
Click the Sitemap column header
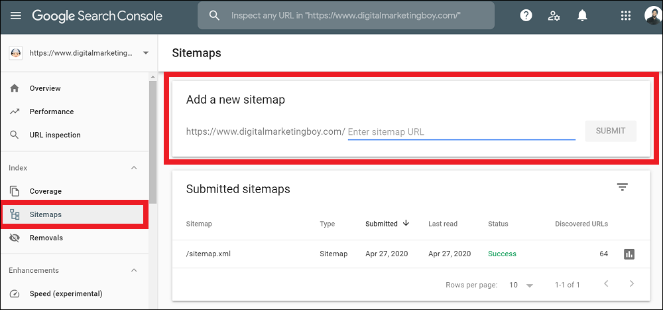(199, 224)
